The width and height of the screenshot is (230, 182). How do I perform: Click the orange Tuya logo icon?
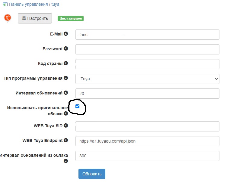pos(8,18)
